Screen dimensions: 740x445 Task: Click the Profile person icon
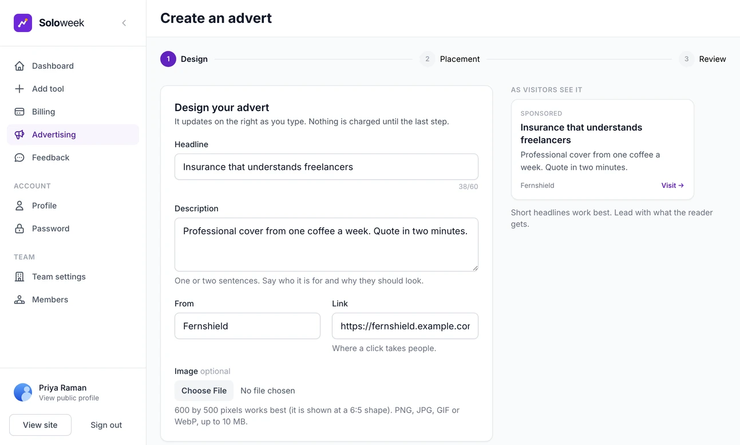coord(19,206)
